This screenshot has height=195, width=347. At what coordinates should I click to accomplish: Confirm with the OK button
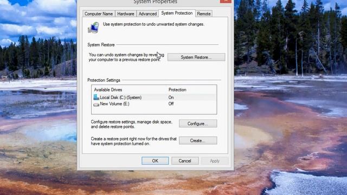pyautogui.click(x=155, y=161)
